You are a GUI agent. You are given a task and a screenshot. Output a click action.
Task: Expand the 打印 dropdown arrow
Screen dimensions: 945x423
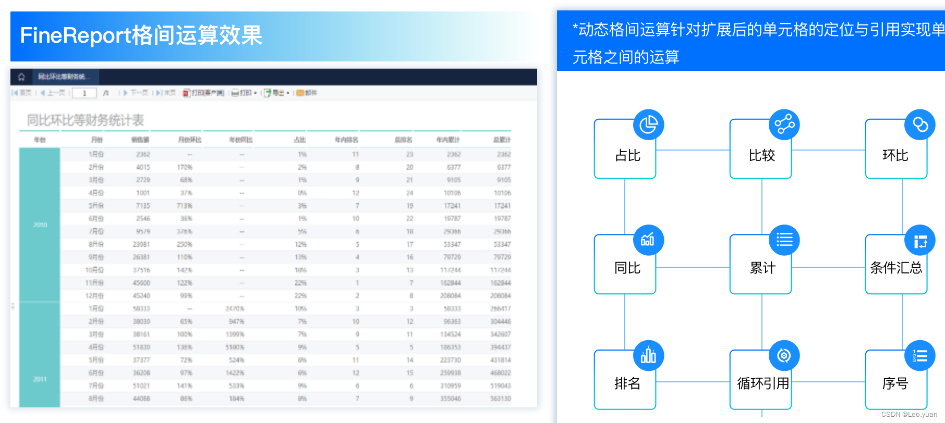point(256,93)
